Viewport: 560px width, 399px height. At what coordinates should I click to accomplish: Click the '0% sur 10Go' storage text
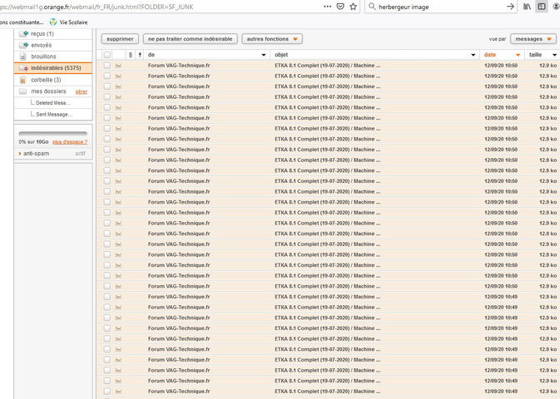point(33,142)
